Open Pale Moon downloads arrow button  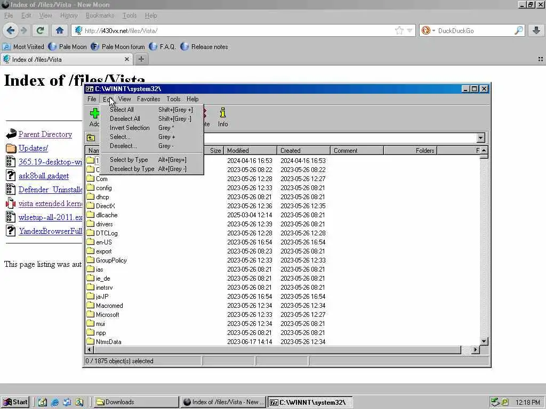click(x=536, y=30)
